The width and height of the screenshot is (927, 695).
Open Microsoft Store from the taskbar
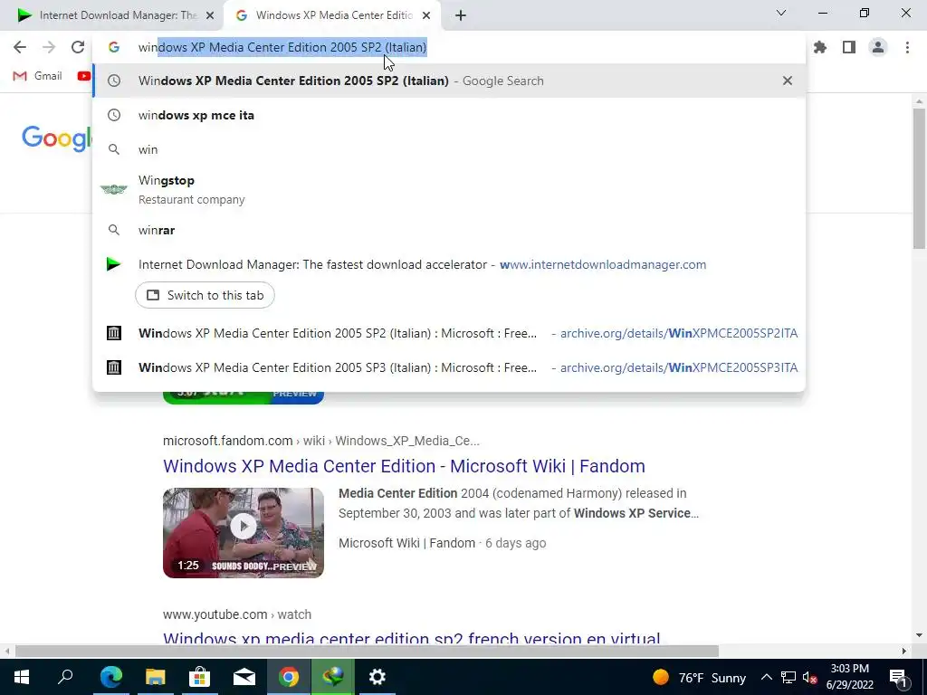point(200,677)
